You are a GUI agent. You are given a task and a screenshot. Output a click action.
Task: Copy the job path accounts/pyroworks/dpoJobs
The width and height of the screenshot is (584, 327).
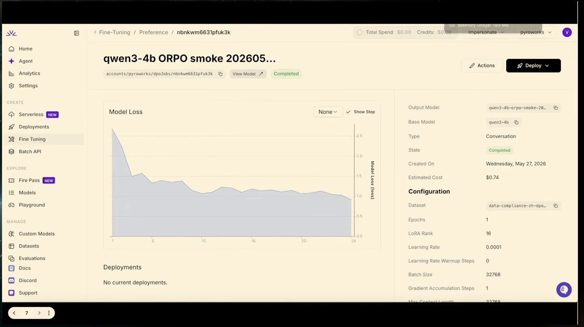point(221,74)
